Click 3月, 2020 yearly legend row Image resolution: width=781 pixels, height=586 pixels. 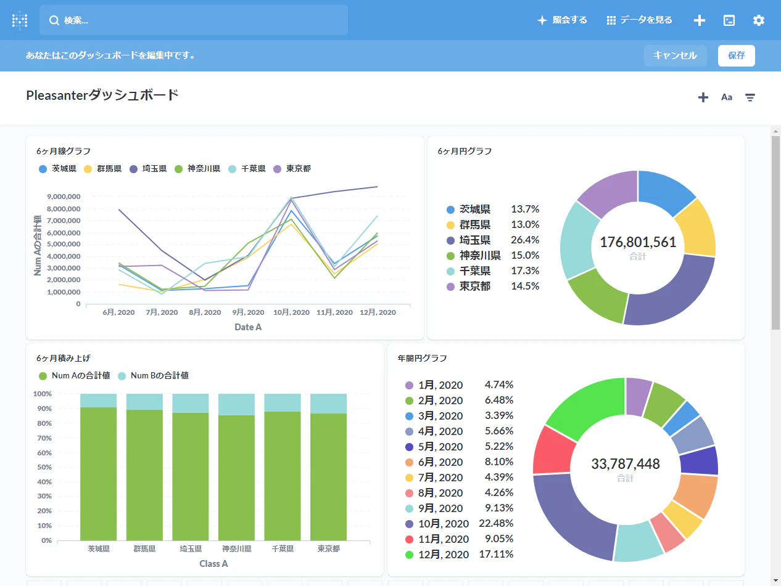tap(459, 416)
